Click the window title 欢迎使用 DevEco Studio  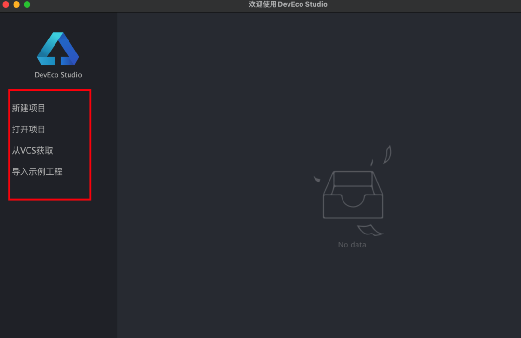pyautogui.click(x=288, y=4)
